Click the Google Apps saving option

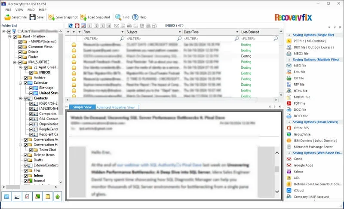[303, 165]
